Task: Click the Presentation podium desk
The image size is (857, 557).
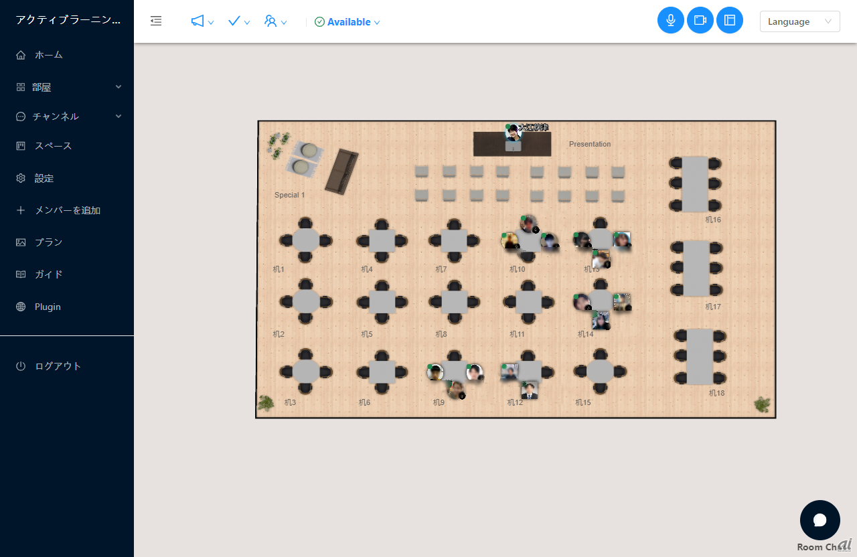Action: pyautogui.click(x=512, y=144)
